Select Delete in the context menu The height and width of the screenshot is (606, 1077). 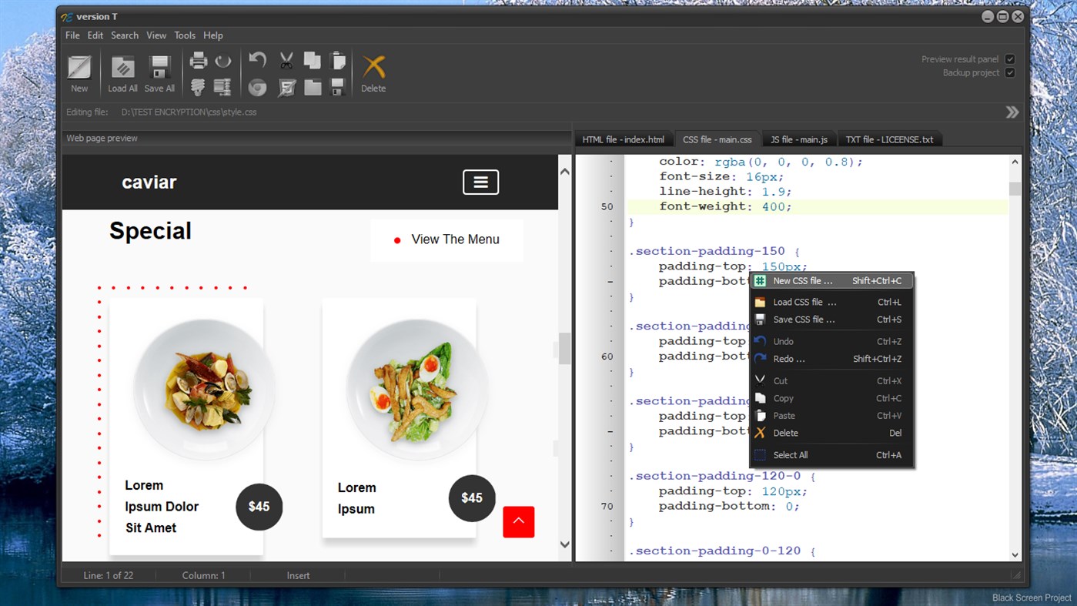pyautogui.click(x=831, y=434)
